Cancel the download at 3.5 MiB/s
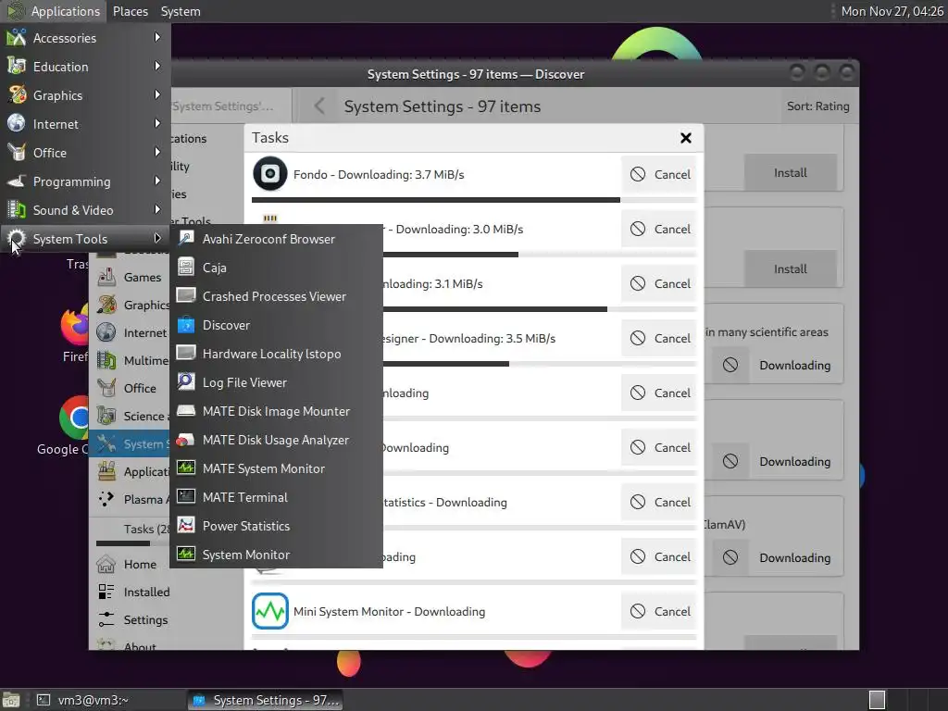The image size is (948, 711). 660,338
